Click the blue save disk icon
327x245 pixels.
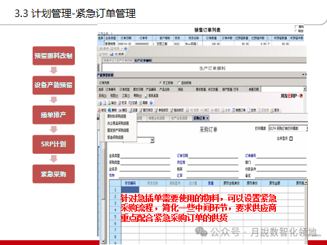[112, 54]
